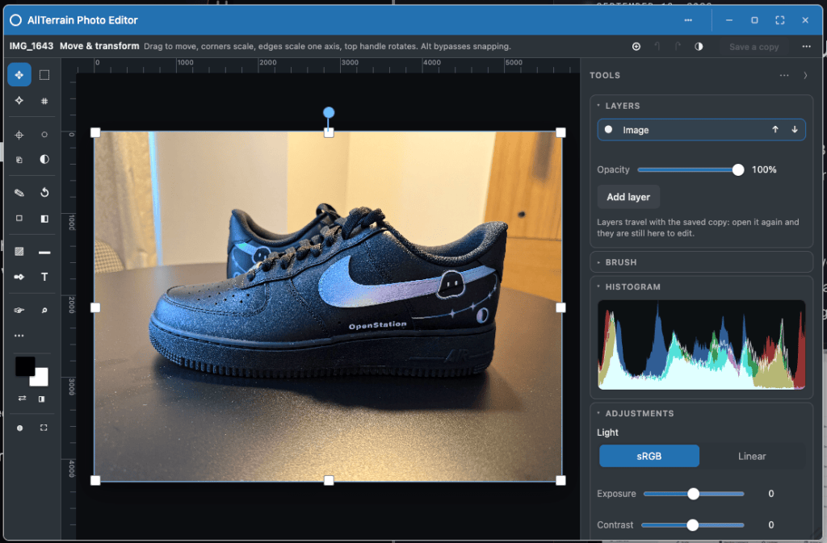Click the Opacity slider handle
Screen dimensions: 827x543
(x=738, y=169)
